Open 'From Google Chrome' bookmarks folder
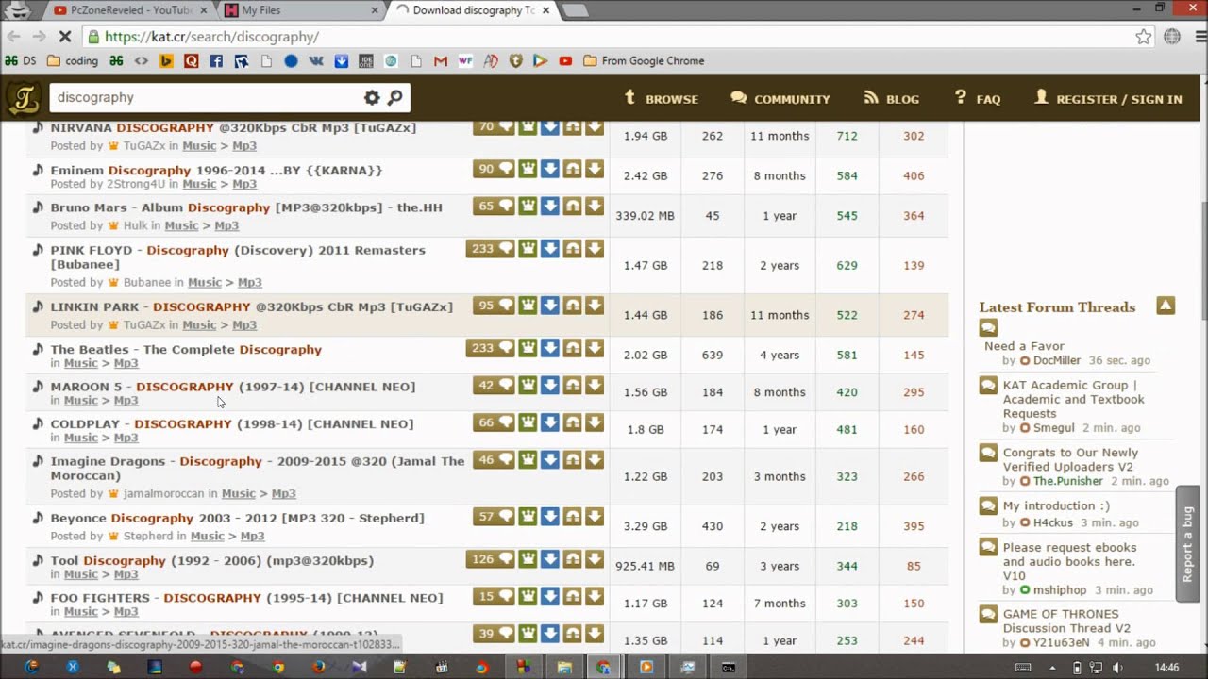Viewport: 1208px width, 679px height. [644, 60]
